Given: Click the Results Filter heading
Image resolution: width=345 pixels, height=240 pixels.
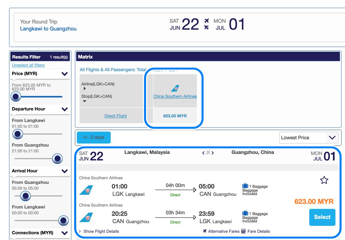Looking at the screenshot, I should [x=26, y=57].
